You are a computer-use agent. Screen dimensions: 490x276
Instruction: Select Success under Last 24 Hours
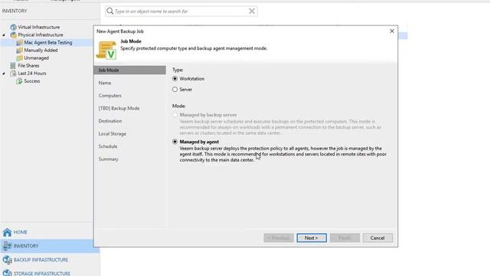pyautogui.click(x=32, y=81)
